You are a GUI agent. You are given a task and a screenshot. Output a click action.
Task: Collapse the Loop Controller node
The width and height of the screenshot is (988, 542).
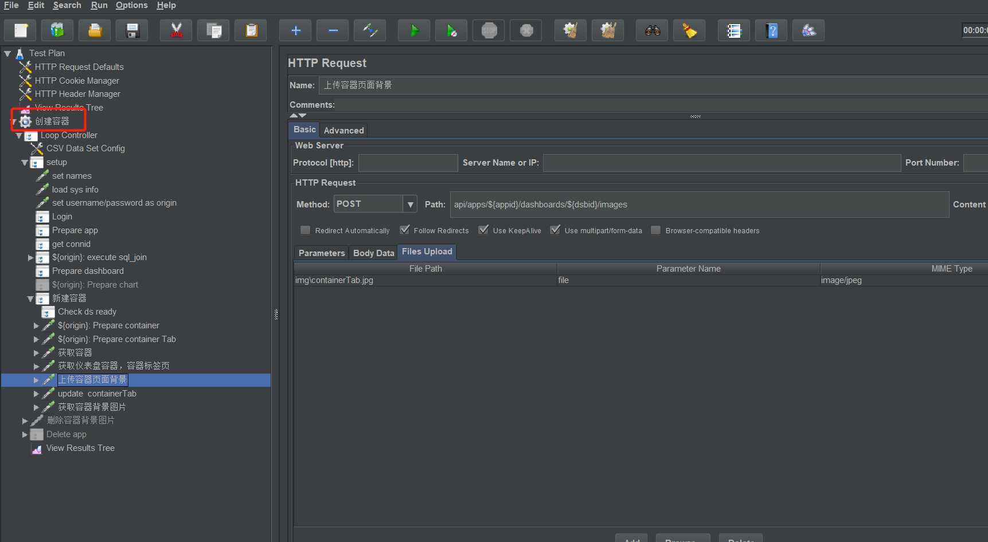point(19,136)
